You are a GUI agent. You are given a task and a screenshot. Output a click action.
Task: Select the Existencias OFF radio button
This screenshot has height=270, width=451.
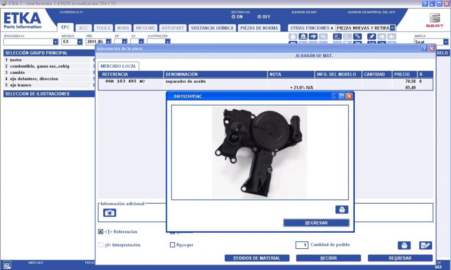[259, 17]
